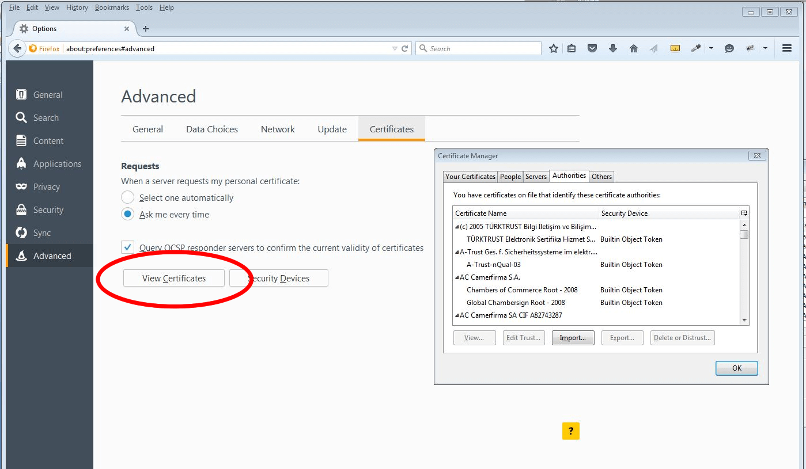The height and width of the screenshot is (469, 806).
Task: Click the Edit Trust... button
Action: (524, 338)
